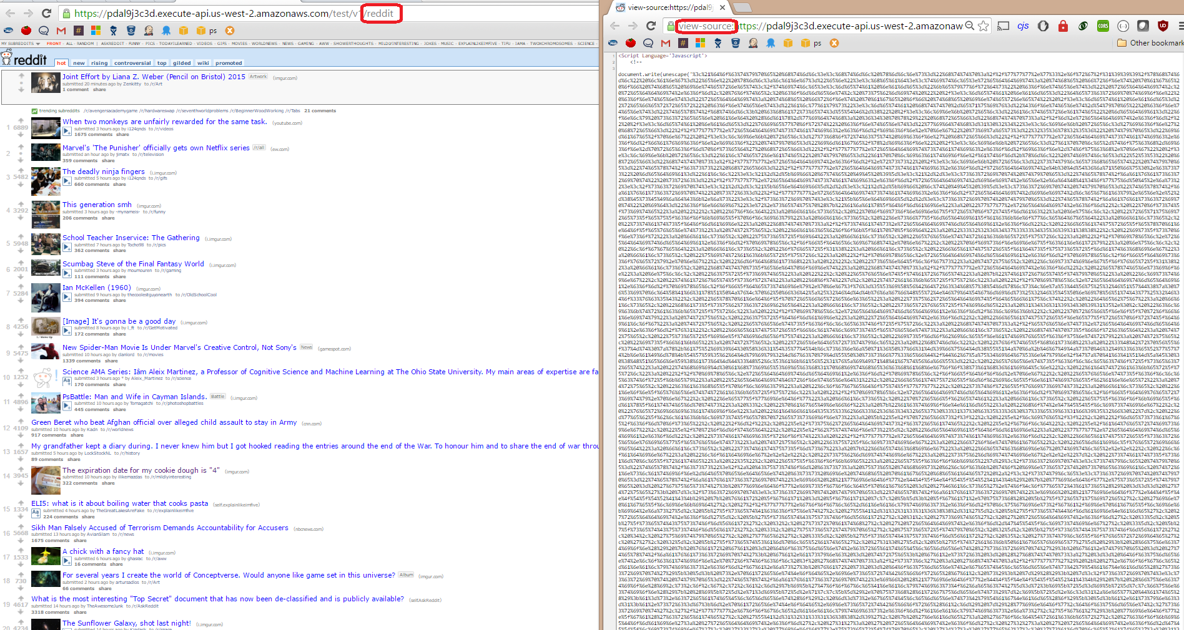Screen dimensions: 1184x630
Task: Open thumbnail of Spider-Man movie post
Action: [46, 351]
